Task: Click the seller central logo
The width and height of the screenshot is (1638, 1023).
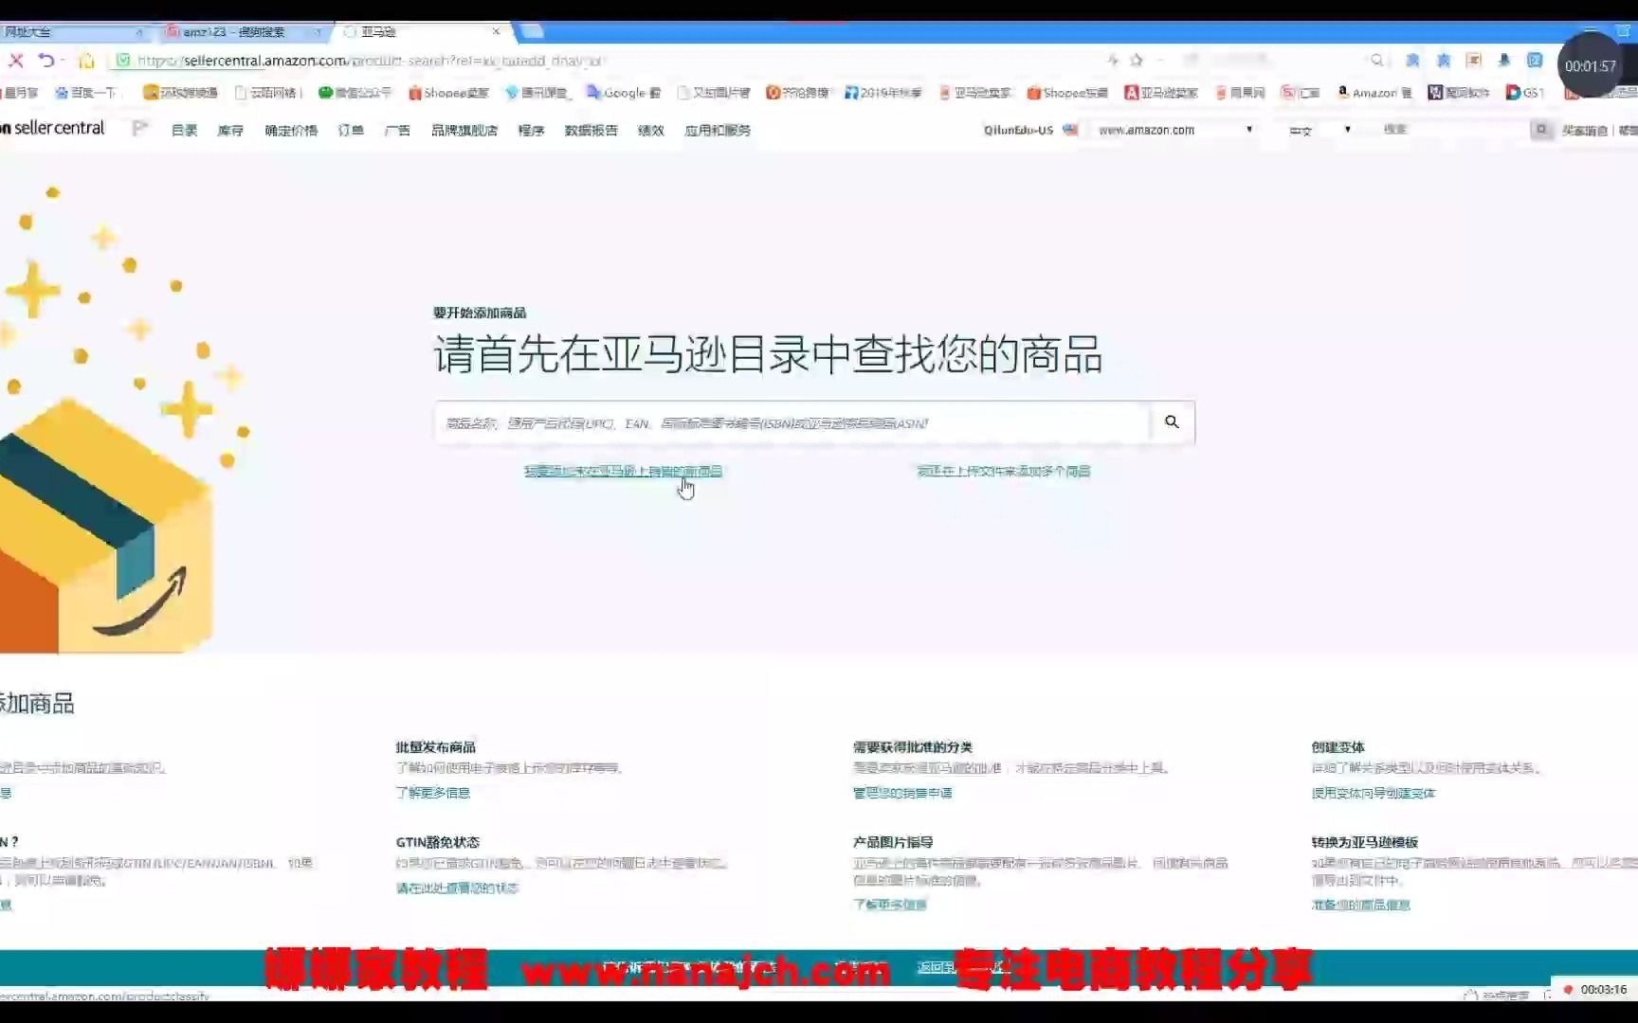Action: coord(53,128)
